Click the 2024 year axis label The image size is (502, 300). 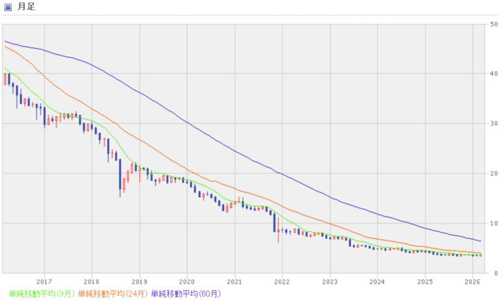(377, 281)
